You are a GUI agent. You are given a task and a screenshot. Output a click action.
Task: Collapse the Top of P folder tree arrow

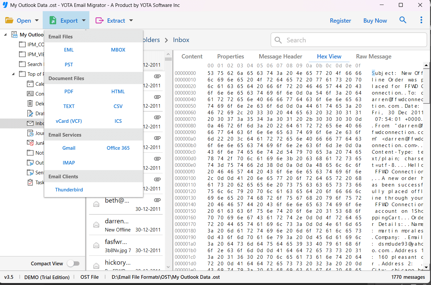tap(13, 74)
